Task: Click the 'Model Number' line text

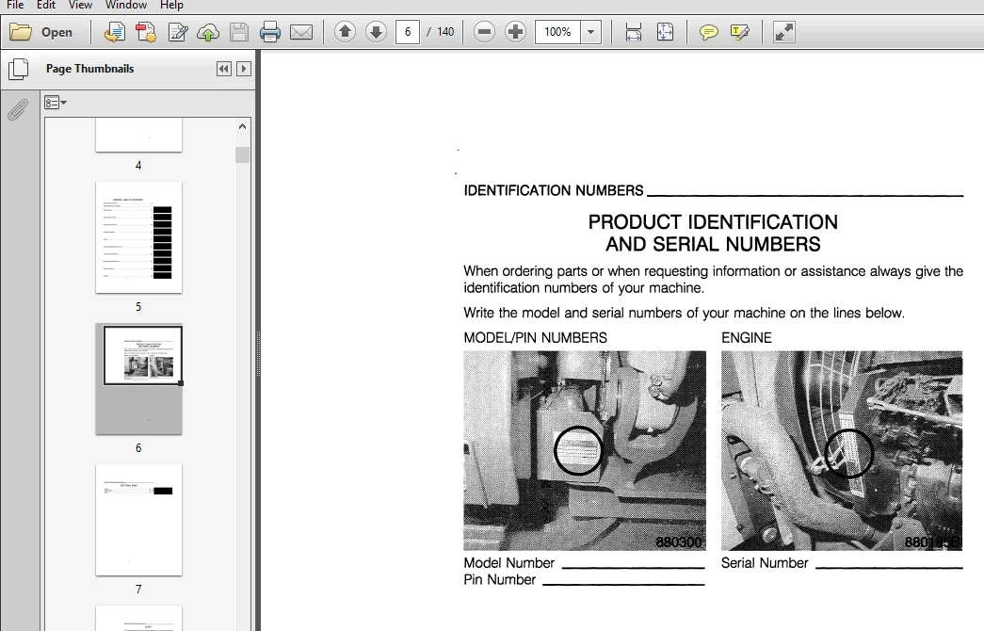Action: pyautogui.click(x=508, y=562)
